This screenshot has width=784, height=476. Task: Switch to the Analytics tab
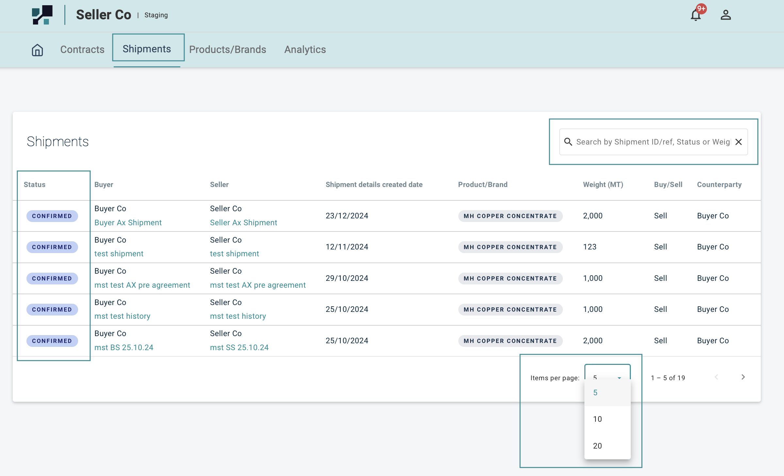coord(305,50)
